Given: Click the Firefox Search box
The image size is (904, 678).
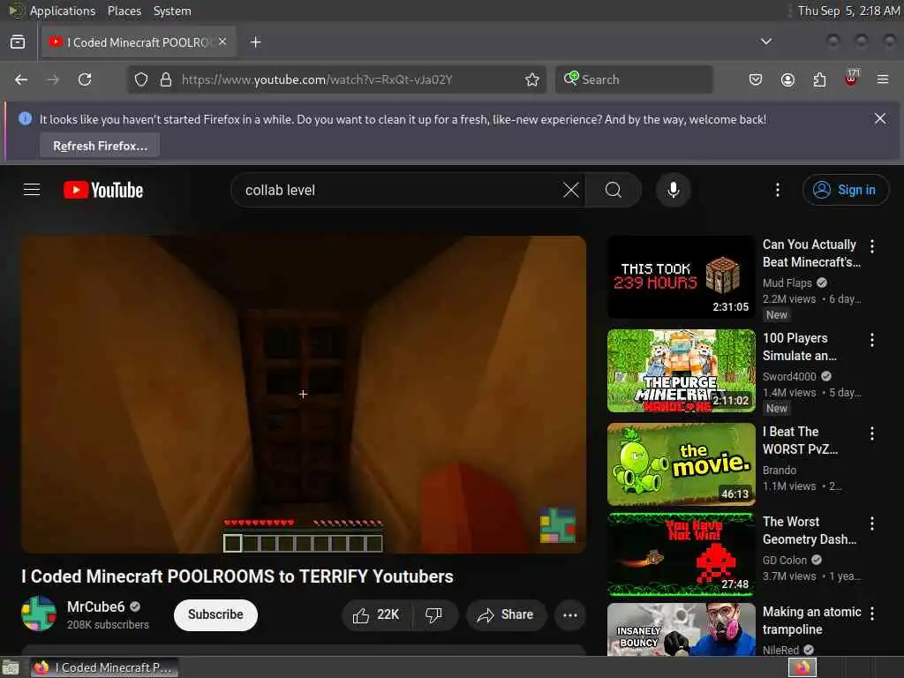Looking at the screenshot, I should (634, 79).
